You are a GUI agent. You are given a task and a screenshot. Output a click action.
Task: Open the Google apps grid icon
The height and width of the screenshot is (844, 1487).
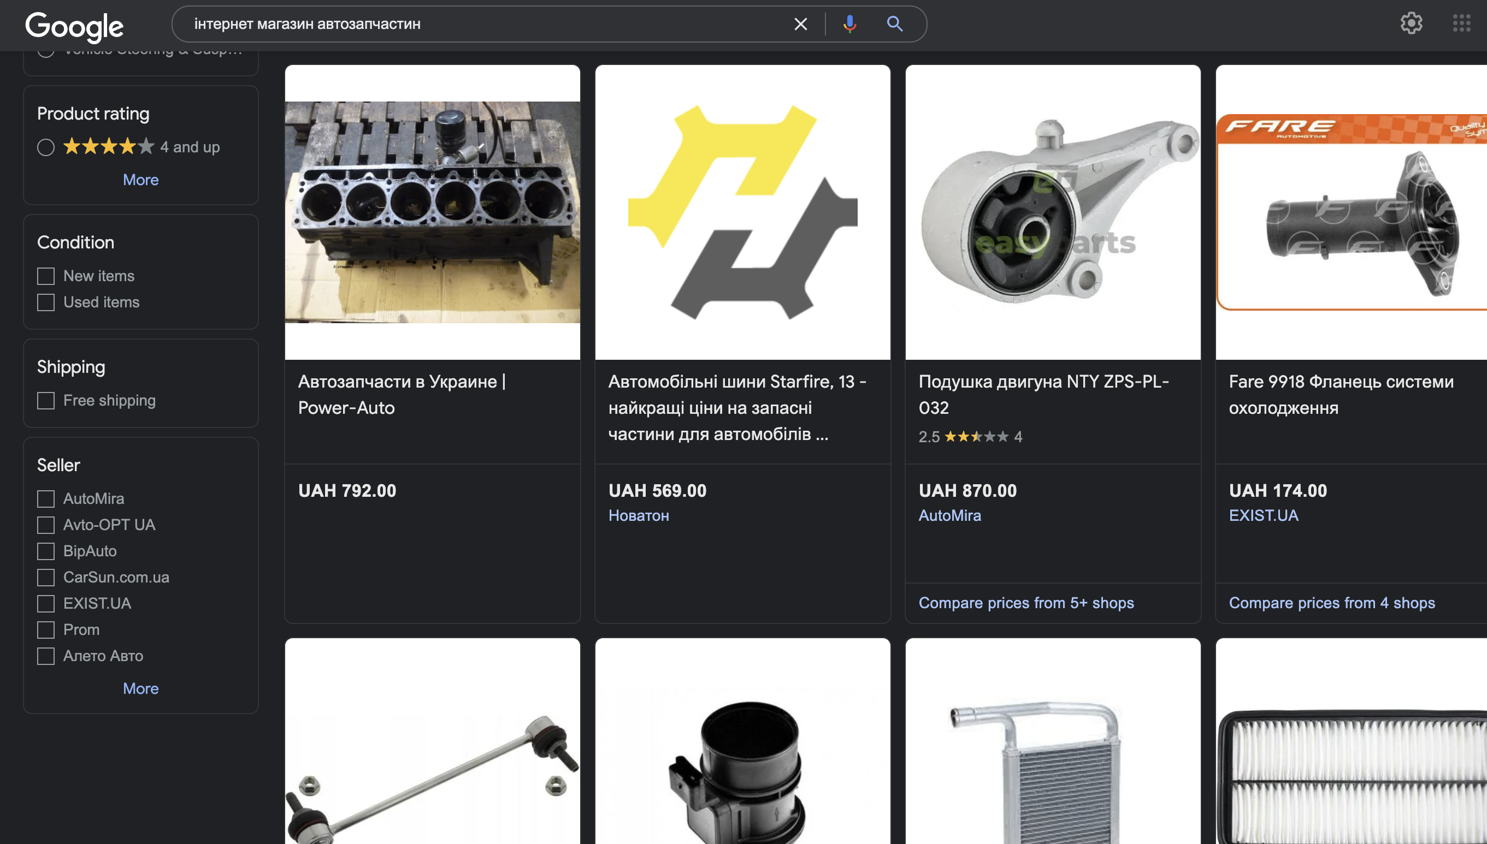pos(1461,23)
